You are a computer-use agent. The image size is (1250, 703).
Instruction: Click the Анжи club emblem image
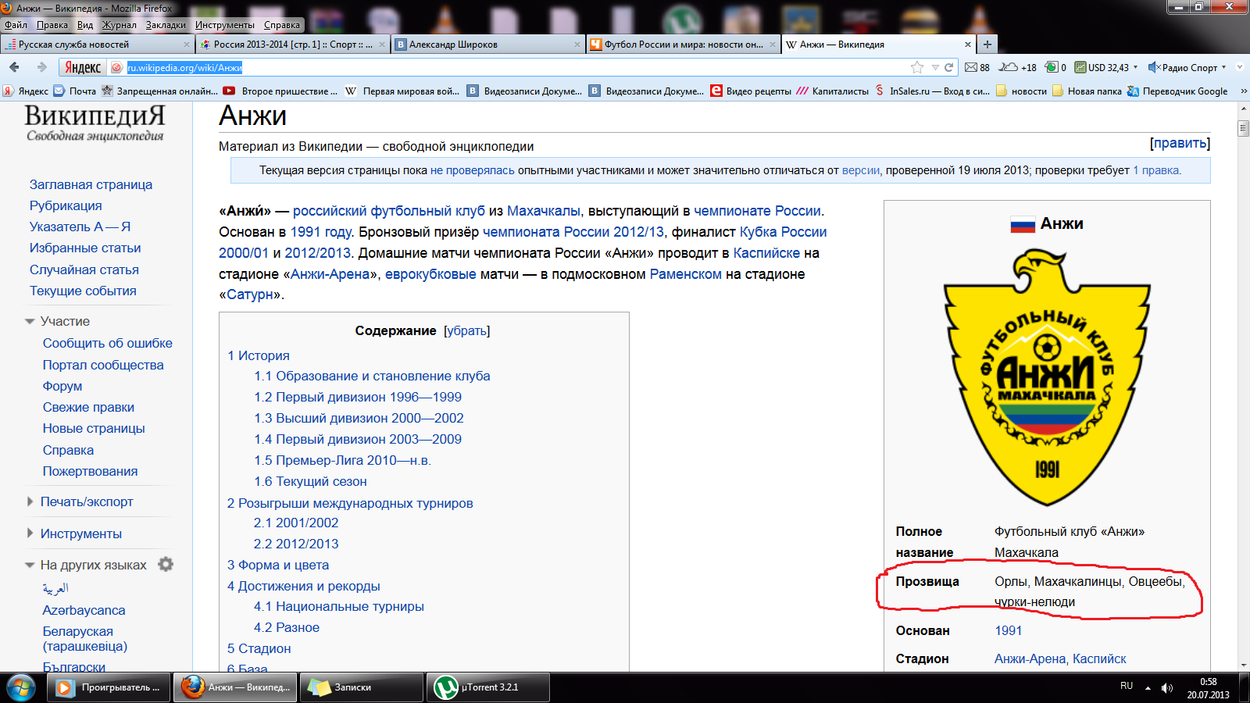tap(1047, 376)
